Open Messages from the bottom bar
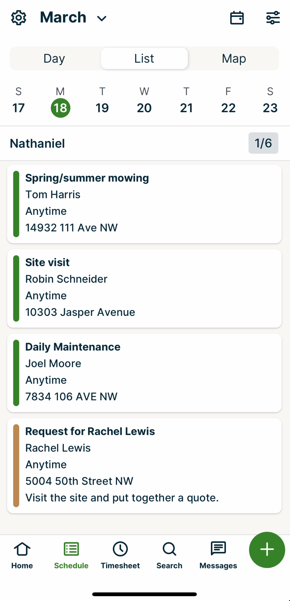This screenshot has width=290, height=601. coord(218,555)
